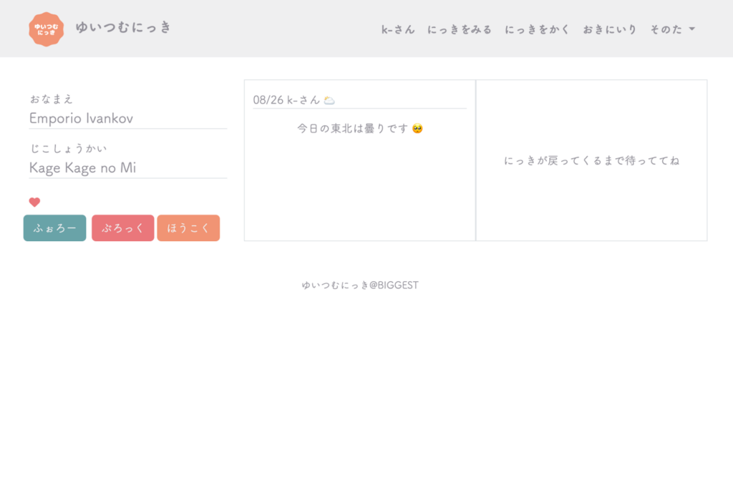733x488 pixels.
Task: Click the ゆいつむにっき@BIGGEST footer text
Action: pos(360,285)
